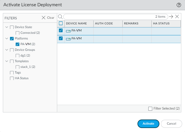Uncheck the first PA-VM row checkbox
Viewport: 185px width, 132px height.
point(61,31)
